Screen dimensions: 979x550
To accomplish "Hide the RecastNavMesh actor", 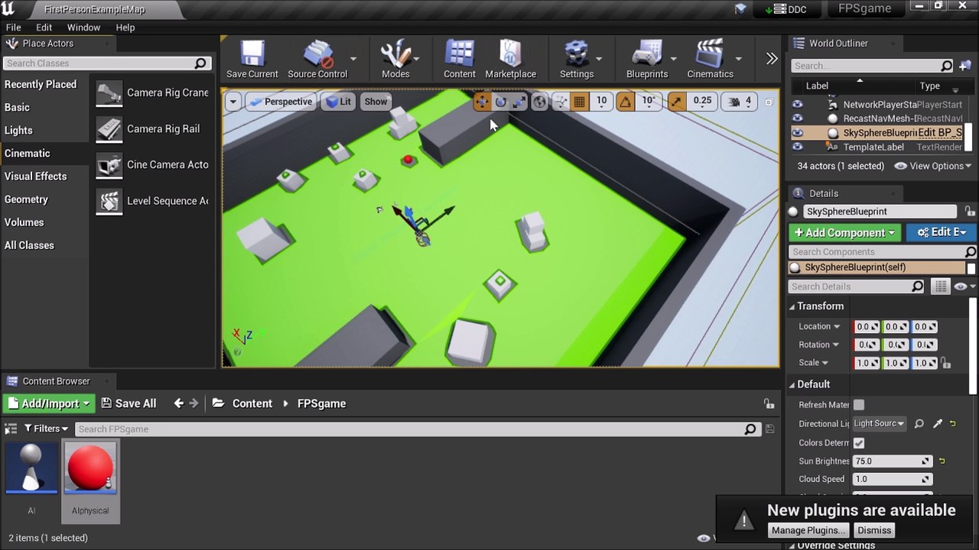I will coord(798,118).
